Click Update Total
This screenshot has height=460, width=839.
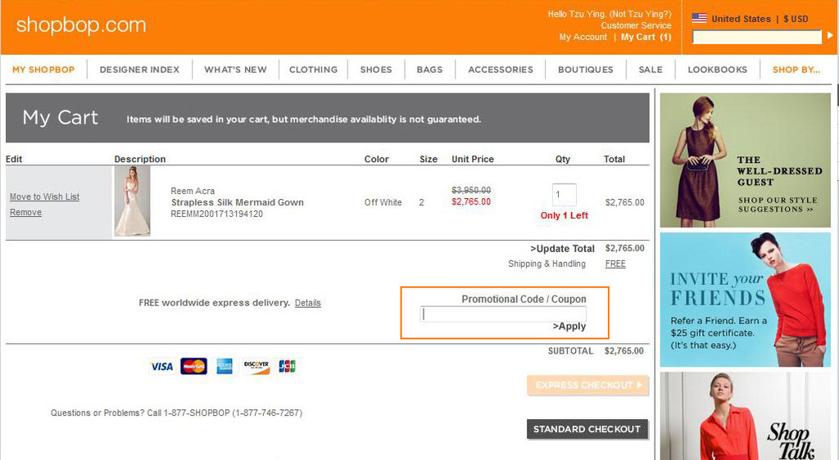point(562,249)
